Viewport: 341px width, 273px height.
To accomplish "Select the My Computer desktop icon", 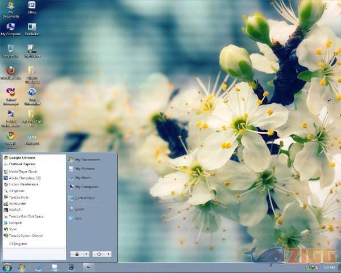I will 10,28.
